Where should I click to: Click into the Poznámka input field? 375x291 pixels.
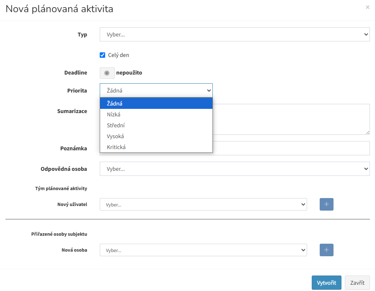point(291,148)
